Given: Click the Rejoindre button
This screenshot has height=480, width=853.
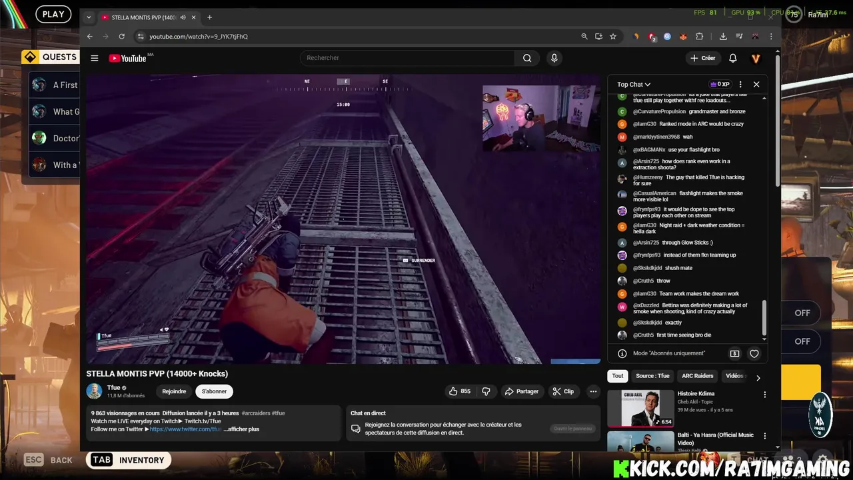Looking at the screenshot, I should [x=174, y=391].
